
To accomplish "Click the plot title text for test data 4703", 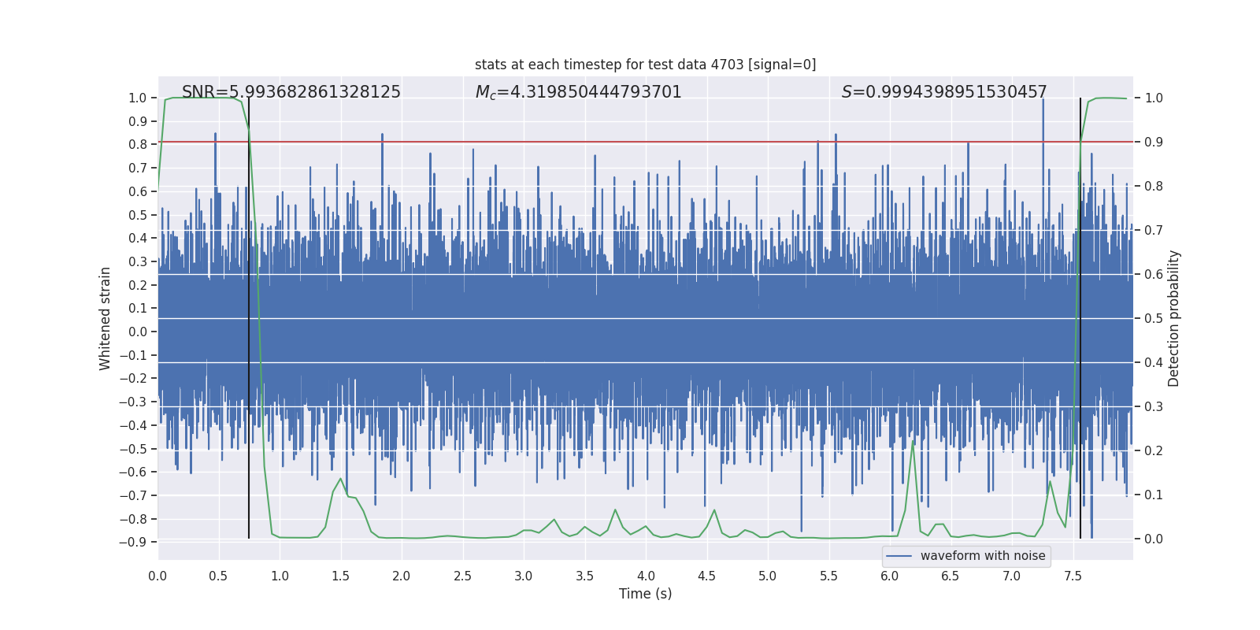I will 645,65.
